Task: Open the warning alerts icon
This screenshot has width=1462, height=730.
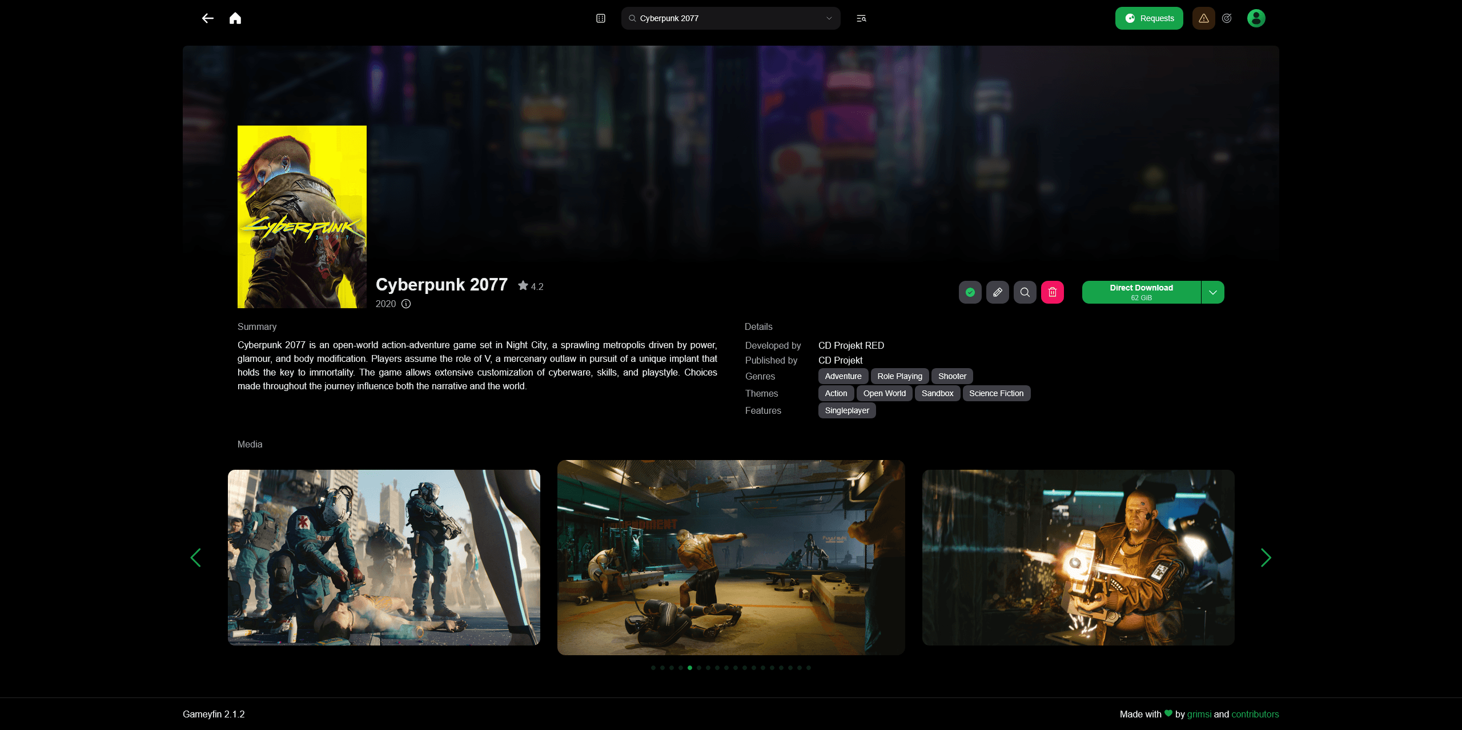Action: tap(1203, 18)
